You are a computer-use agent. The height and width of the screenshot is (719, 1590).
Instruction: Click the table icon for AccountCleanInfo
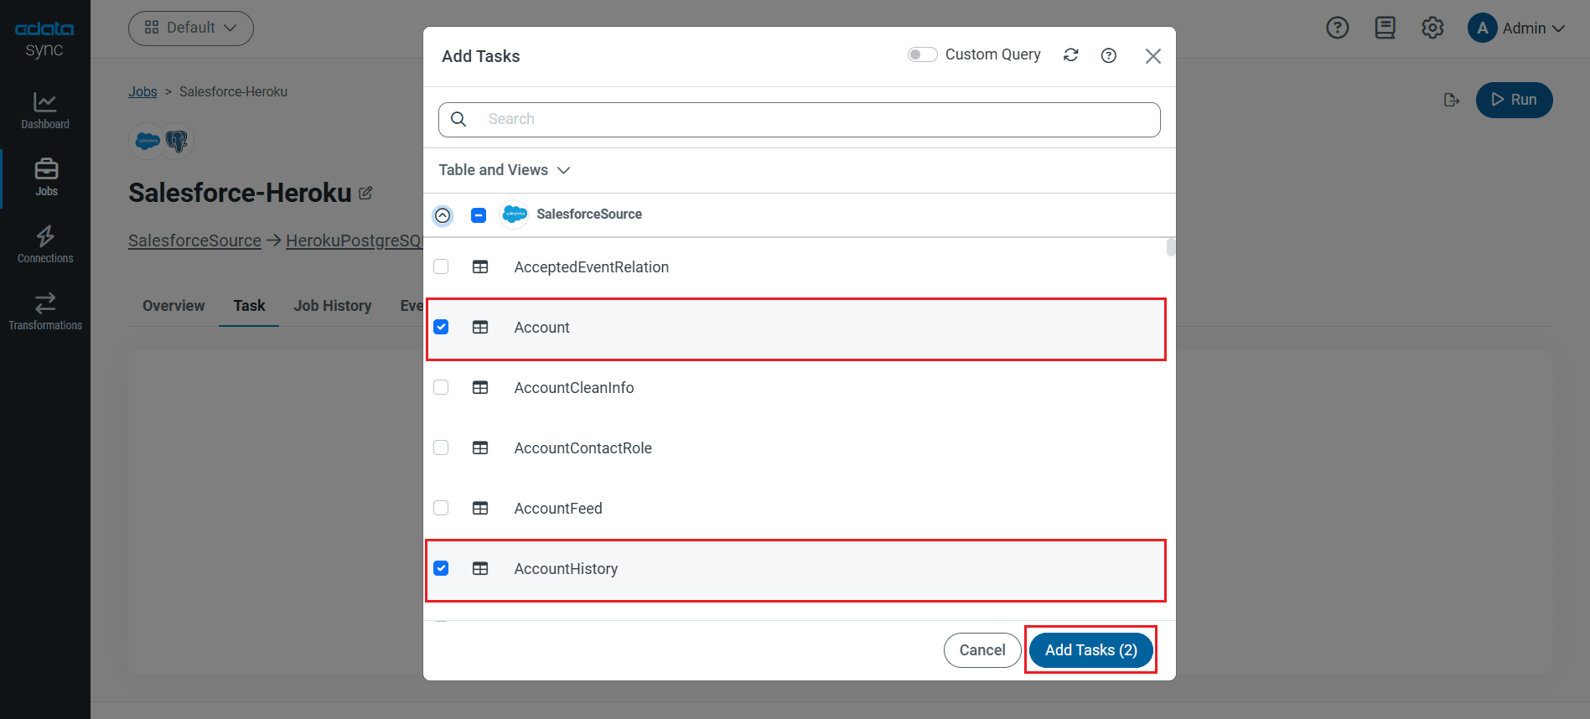point(480,388)
